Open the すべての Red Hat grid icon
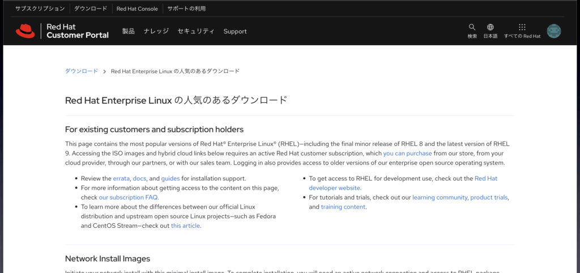 [522, 27]
